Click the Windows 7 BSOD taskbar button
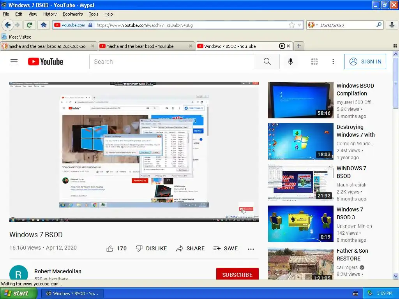The height and width of the screenshot is (299, 399). (x=73, y=294)
